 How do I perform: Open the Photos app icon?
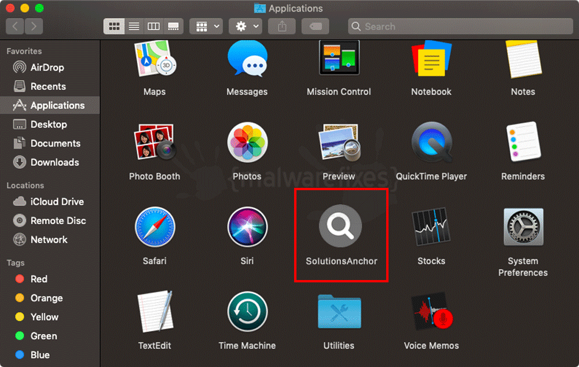pos(247,142)
